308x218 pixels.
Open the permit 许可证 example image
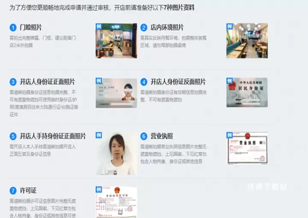tap(116, 202)
